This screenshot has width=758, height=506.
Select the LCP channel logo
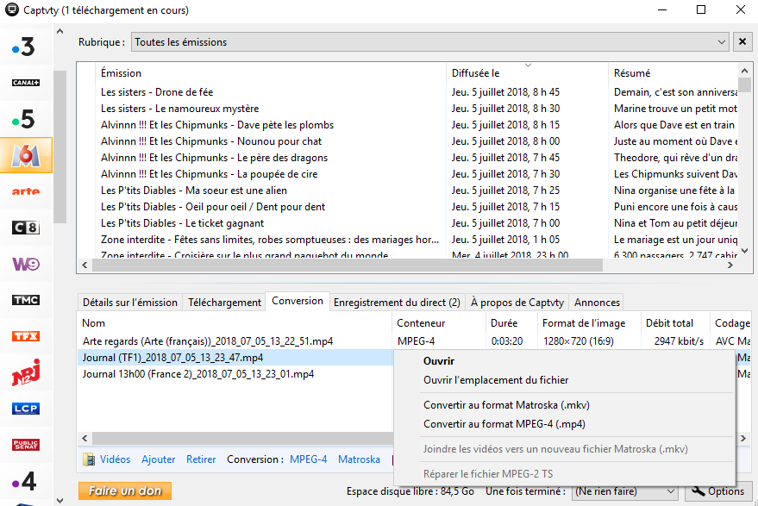click(25, 409)
